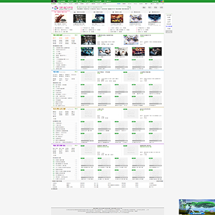Open the floating game advertisement with the green dragon
Screen dimensions: 215x215
[197, 207]
